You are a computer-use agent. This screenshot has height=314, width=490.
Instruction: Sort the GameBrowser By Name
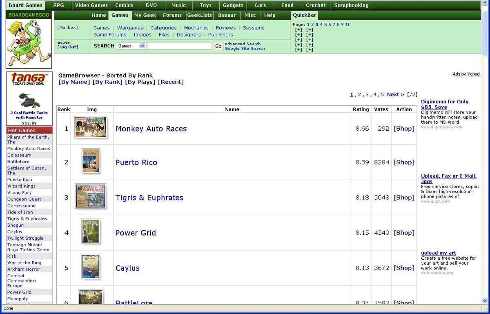coord(73,82)
